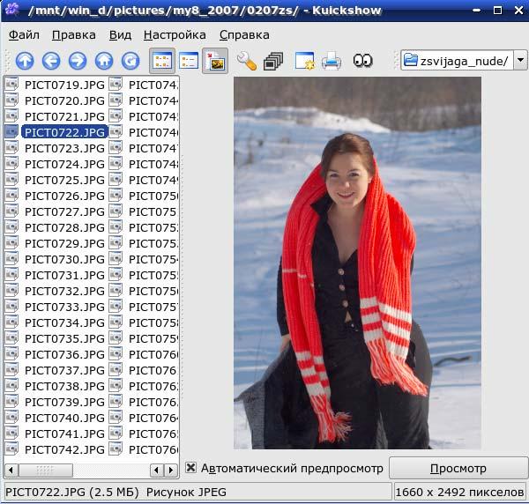Navigate forward with the right arrow
This screenshot has height=504, width=529.
coord(78,61)
